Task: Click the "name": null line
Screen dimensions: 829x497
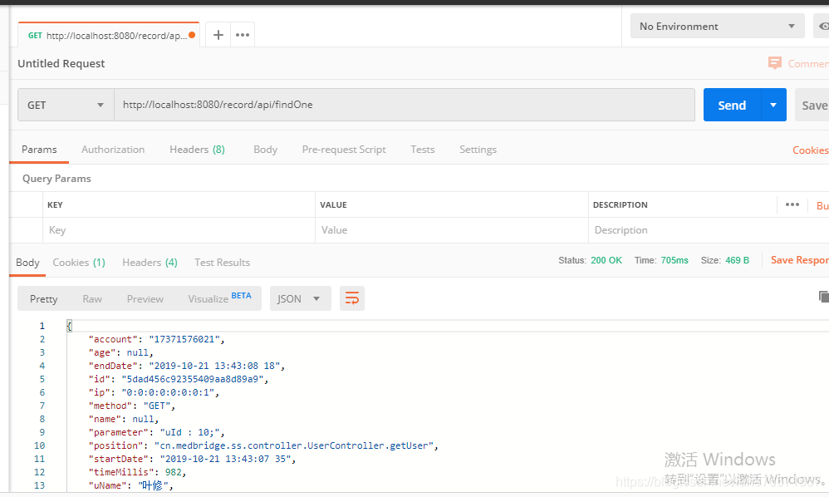Action: coord(123,419)
